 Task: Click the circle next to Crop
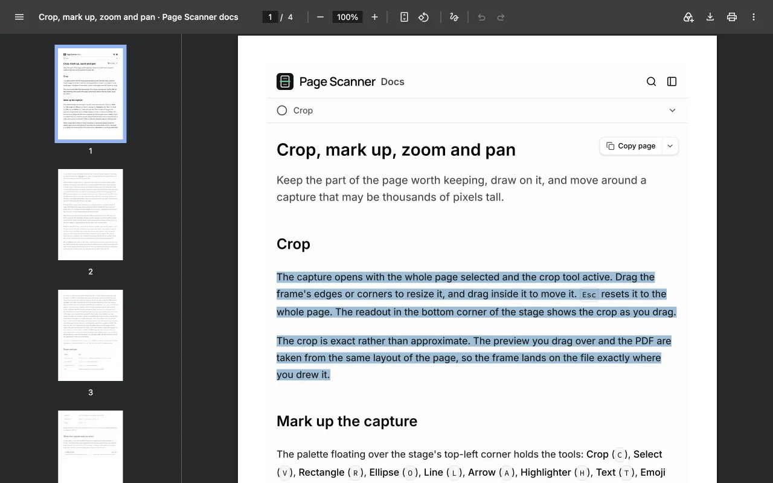282,110
